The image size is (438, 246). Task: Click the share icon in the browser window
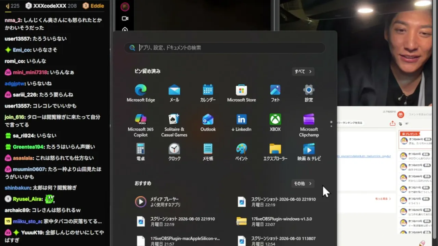(392, 123)
